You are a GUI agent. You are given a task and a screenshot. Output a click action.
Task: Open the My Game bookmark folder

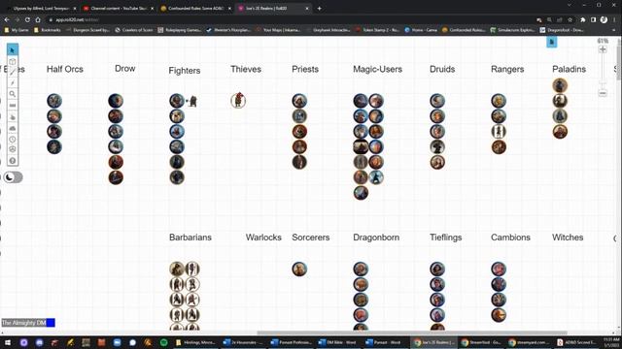17,30
